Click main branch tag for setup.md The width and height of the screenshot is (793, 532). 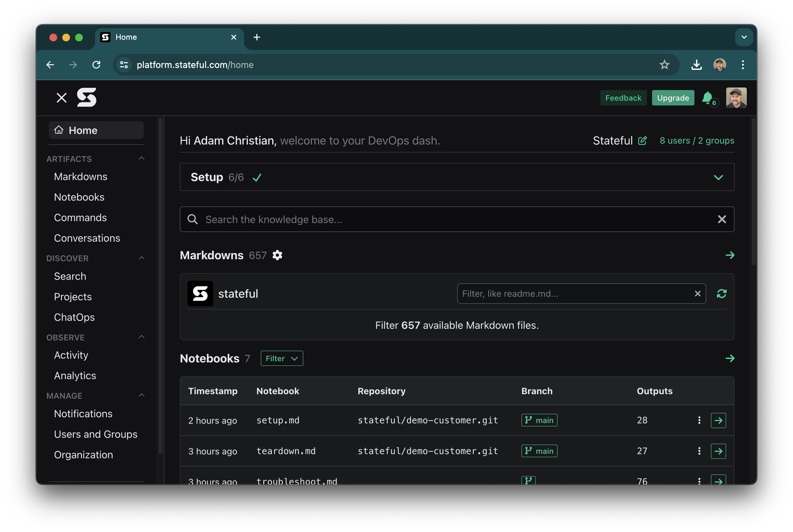(539, 420)
